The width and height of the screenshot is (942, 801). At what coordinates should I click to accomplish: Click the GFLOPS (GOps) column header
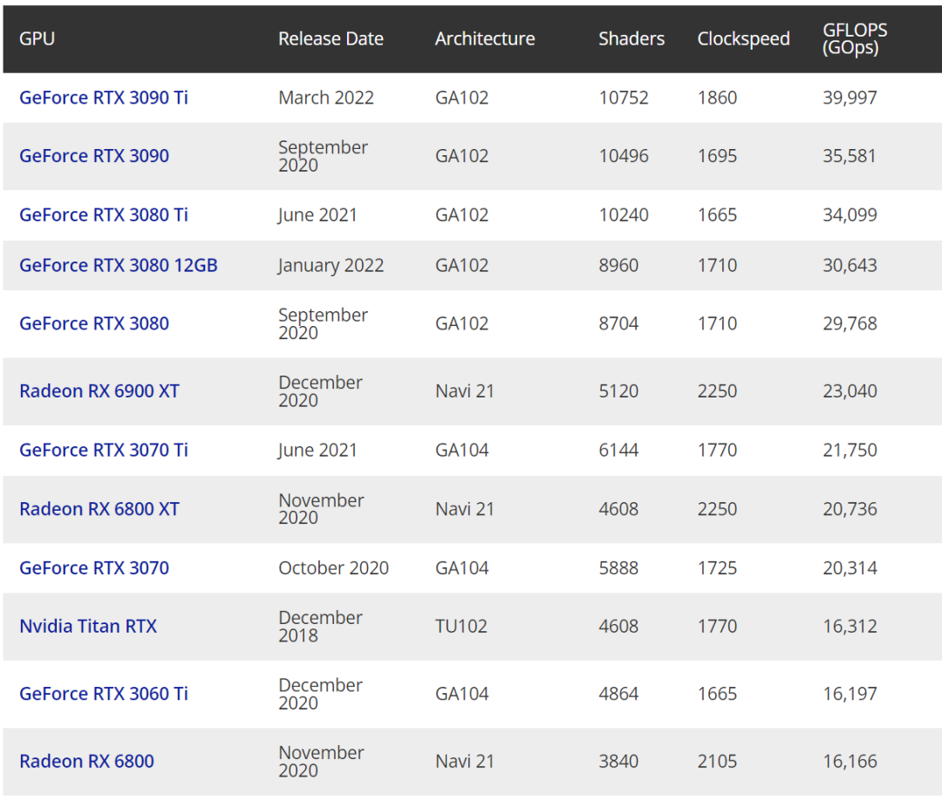pyautogui.click(x=855, y=39)
